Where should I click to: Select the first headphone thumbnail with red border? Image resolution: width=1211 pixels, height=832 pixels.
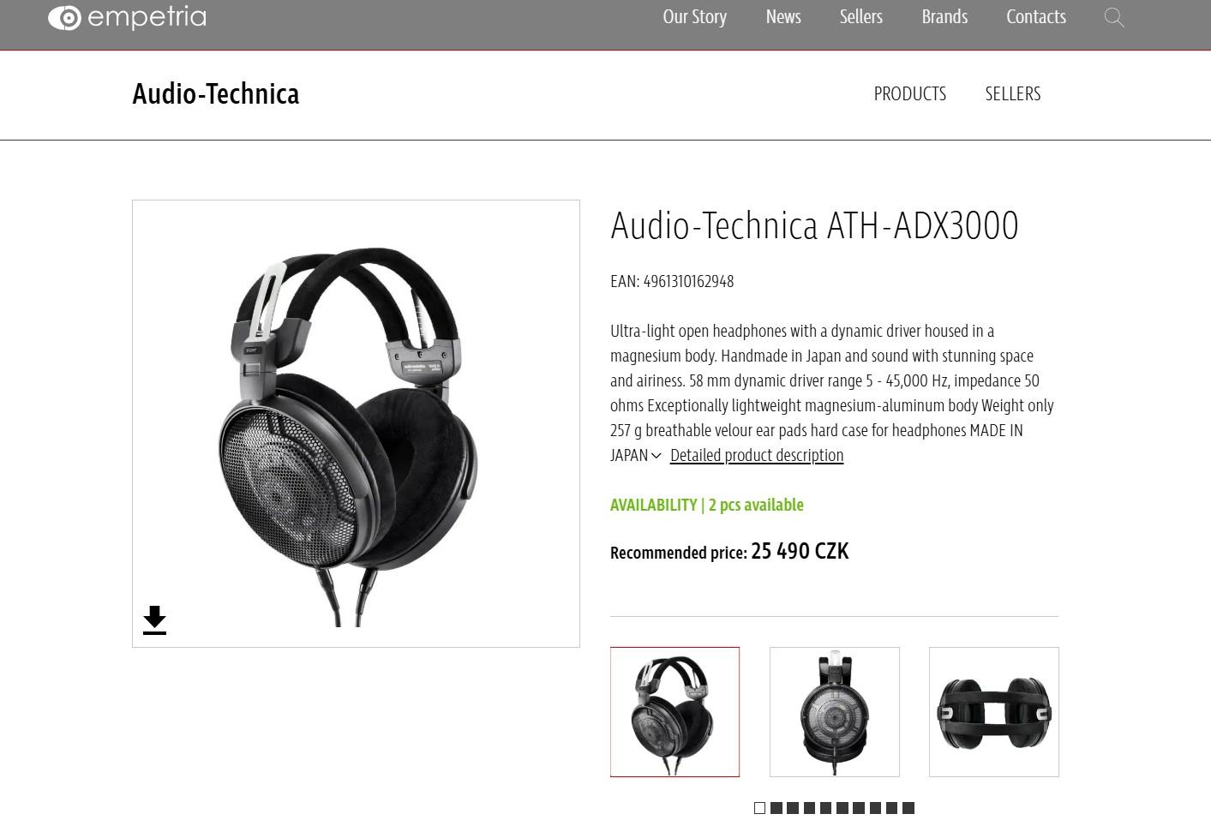pyautogui.click(x=674, y=712)
